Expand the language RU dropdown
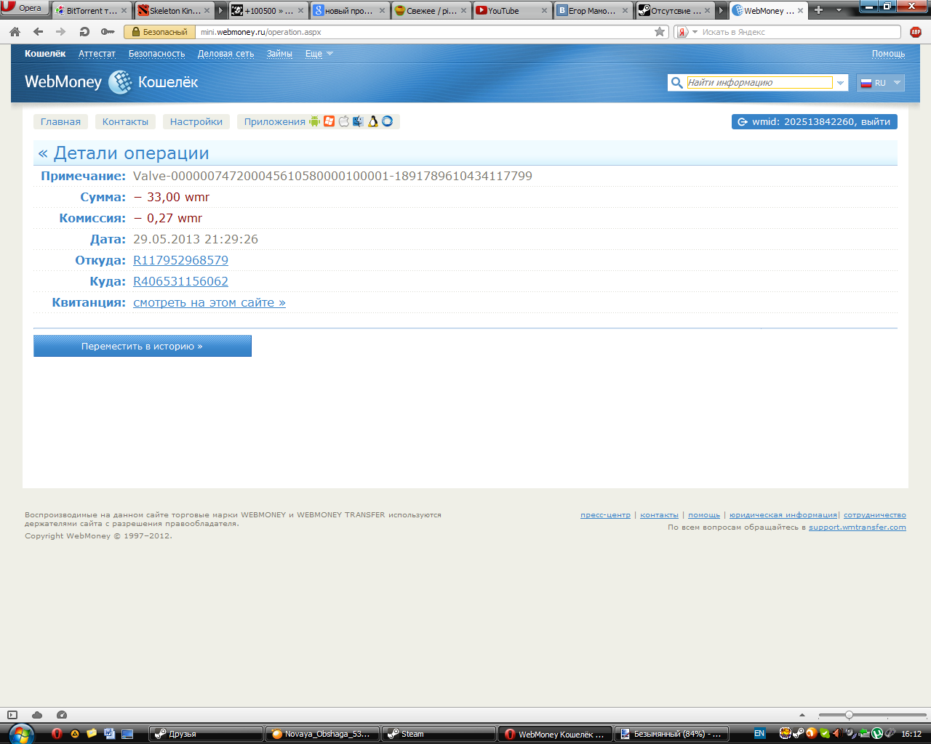 880,83
